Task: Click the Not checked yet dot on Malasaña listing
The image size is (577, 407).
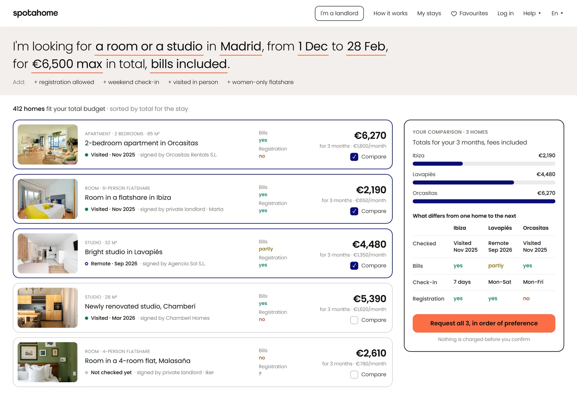Action: tap(87, 372)
